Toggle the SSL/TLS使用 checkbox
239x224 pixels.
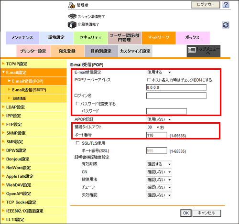(77, 143)
